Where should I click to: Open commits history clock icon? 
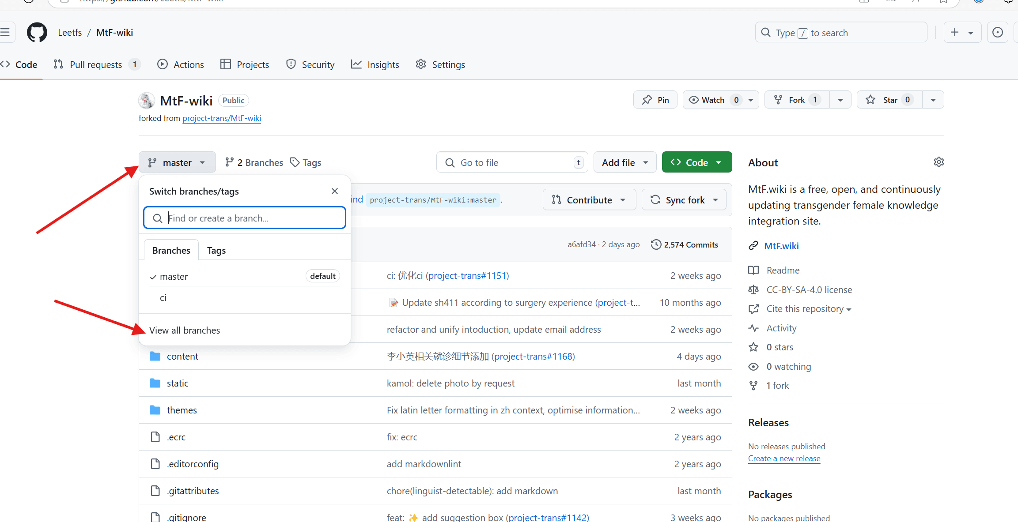[656, 244]
